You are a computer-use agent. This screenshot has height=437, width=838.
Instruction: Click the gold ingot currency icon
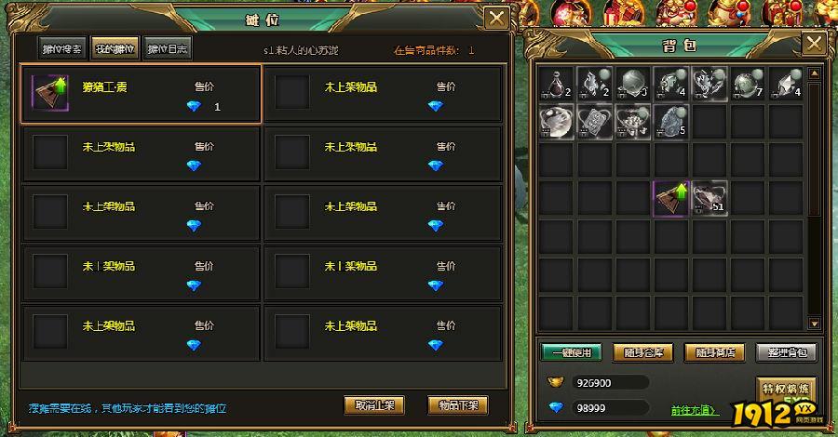(556, 382)
